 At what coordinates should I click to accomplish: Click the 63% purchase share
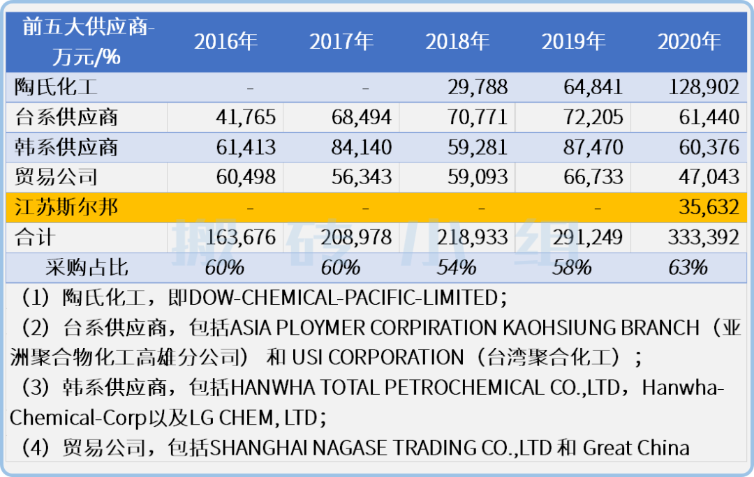point(688,268)
